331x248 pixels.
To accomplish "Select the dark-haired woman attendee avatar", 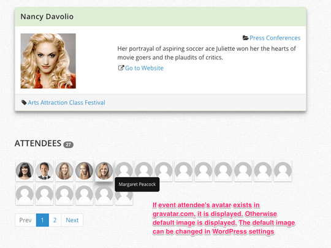I will pos(25,171).
